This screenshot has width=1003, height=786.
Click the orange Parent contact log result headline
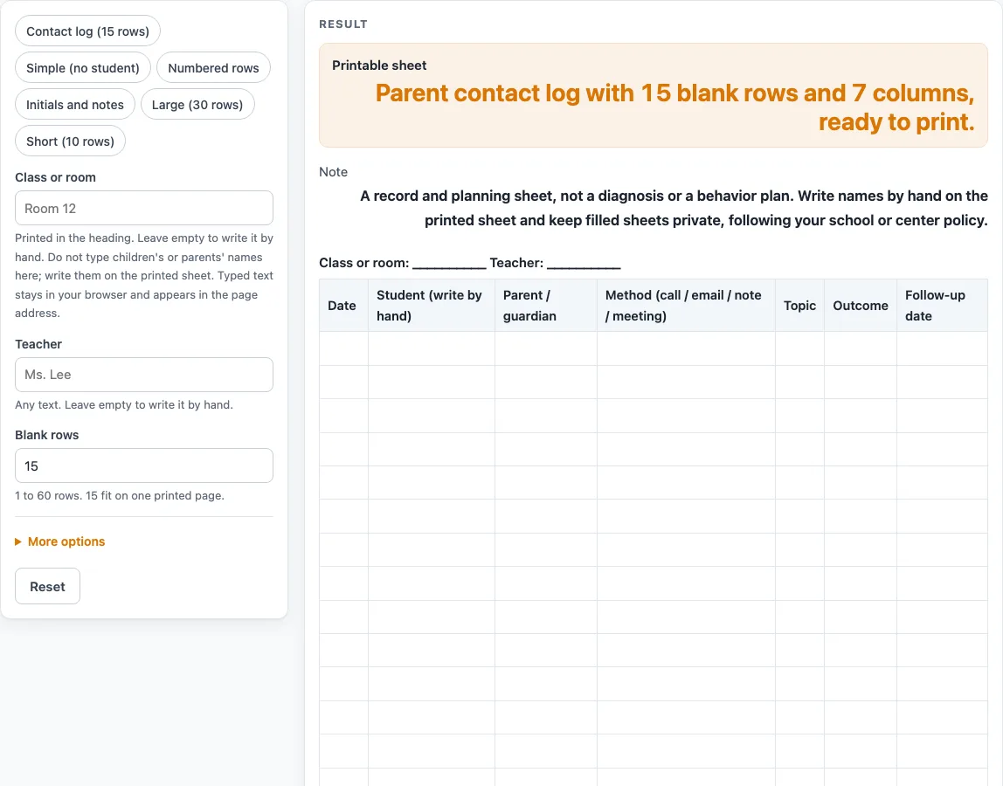pyautogui.click(x=674, y=107)
